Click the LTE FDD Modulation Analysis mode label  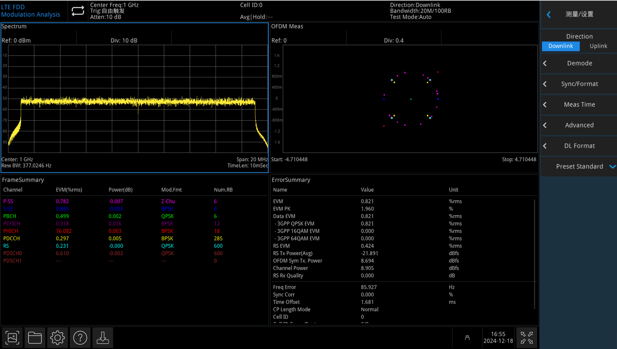[x=30, y=11]
